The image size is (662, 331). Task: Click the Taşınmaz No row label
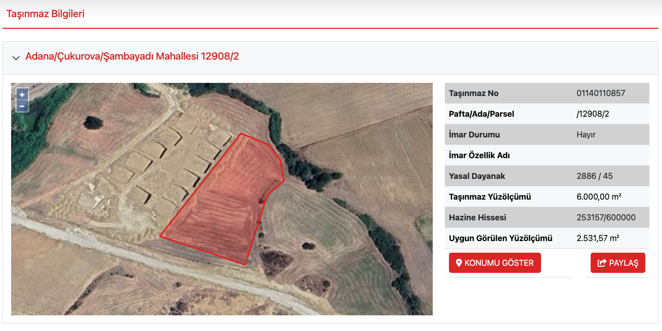474,93
